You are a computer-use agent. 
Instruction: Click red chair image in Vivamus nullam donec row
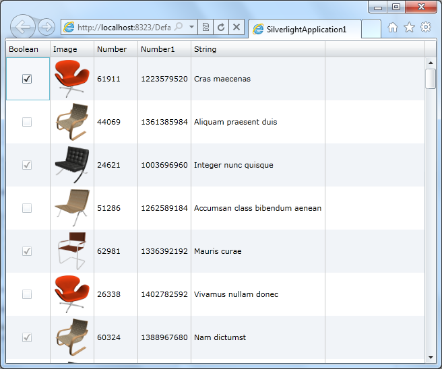pos(72,294)
